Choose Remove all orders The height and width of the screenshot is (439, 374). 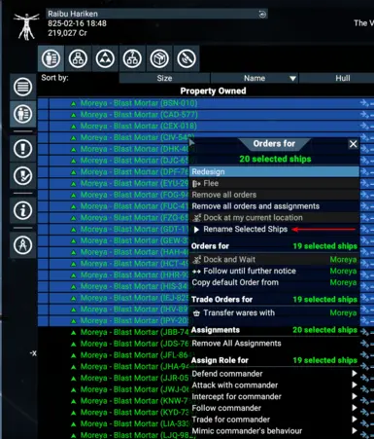point(275,195)
